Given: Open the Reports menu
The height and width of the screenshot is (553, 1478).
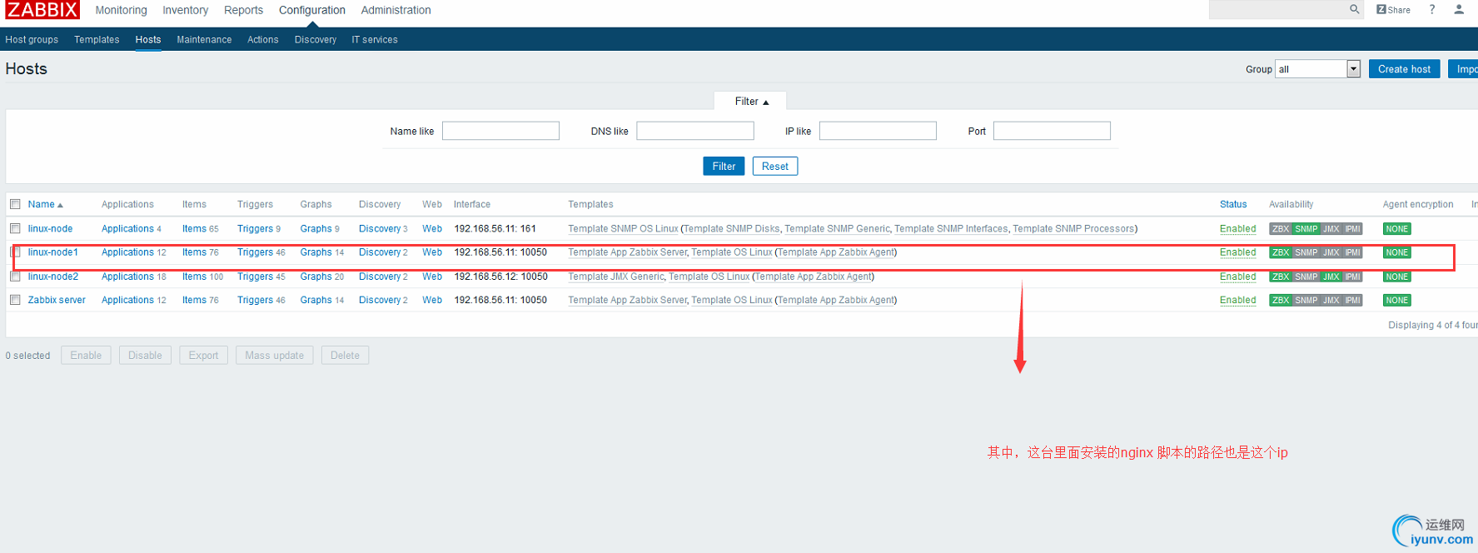Looking at the screenshot, I should click(243, 10).
